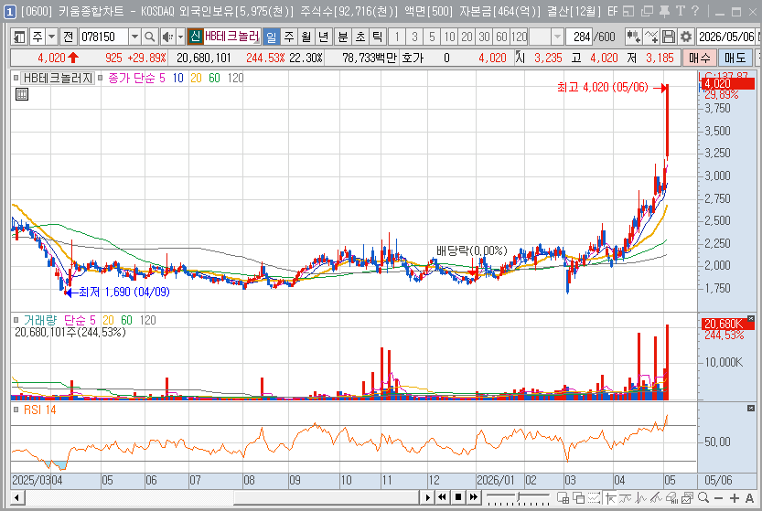Select the 60 interval button
The height and width of the screenshot is (511, 762).
click(x=501, y=37)
